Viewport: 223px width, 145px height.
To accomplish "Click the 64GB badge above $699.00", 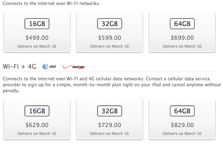I will [x=182, y=24].
